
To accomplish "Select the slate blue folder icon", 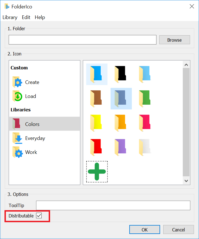I will tap(121, 99).
